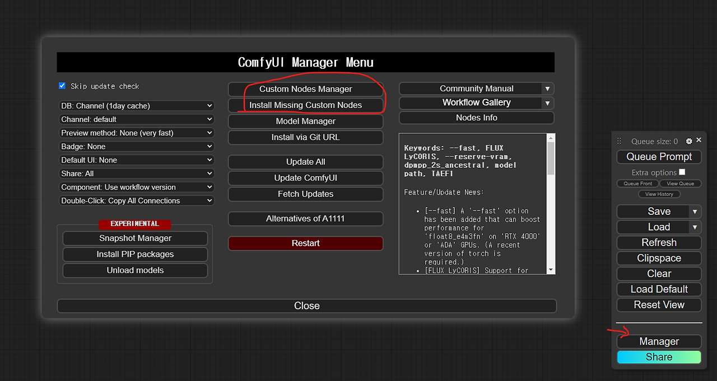717x381 pixels.
Task: Open Alternatives of A1111
Action: pyautogui.click(x=306, y=219)
